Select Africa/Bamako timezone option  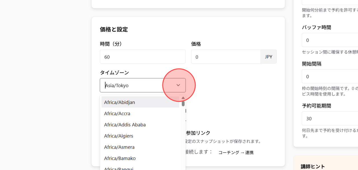tap(140, 158)
